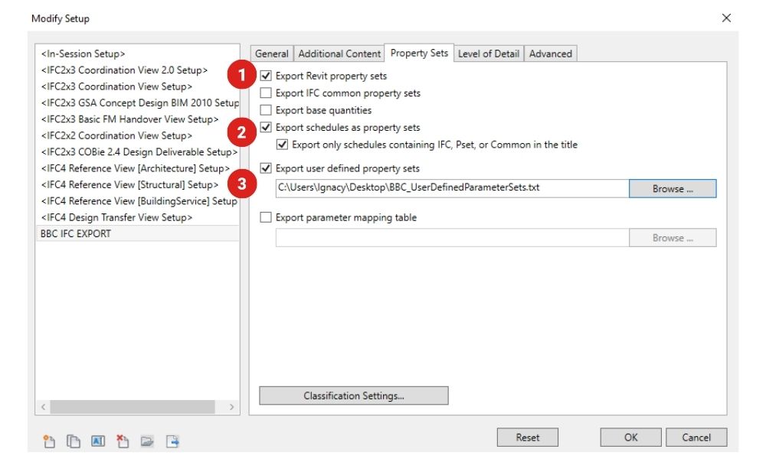Click the parameter mapping table path field

[x=453, y=238]
